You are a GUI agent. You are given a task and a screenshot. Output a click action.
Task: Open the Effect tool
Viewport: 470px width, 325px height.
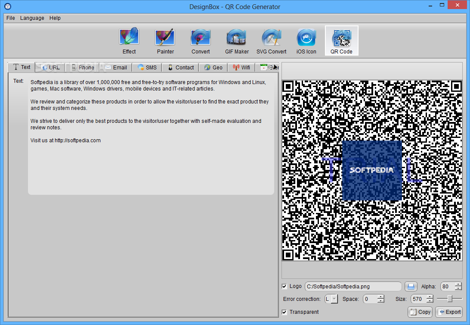click(129, 41)
